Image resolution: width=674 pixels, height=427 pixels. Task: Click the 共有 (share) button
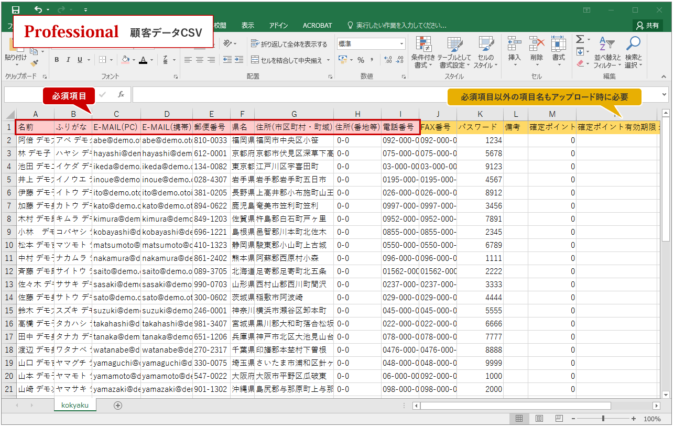click(x=648, y=25)
